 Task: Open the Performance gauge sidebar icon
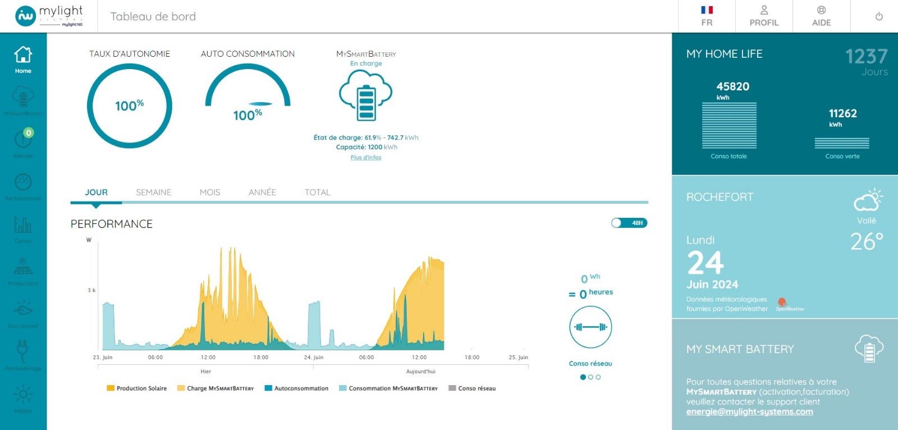23,185
